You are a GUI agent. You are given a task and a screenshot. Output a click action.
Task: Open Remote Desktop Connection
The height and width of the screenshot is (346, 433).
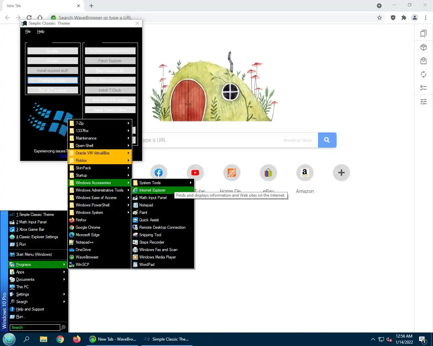pyautogui.click(x=163, y=227)
